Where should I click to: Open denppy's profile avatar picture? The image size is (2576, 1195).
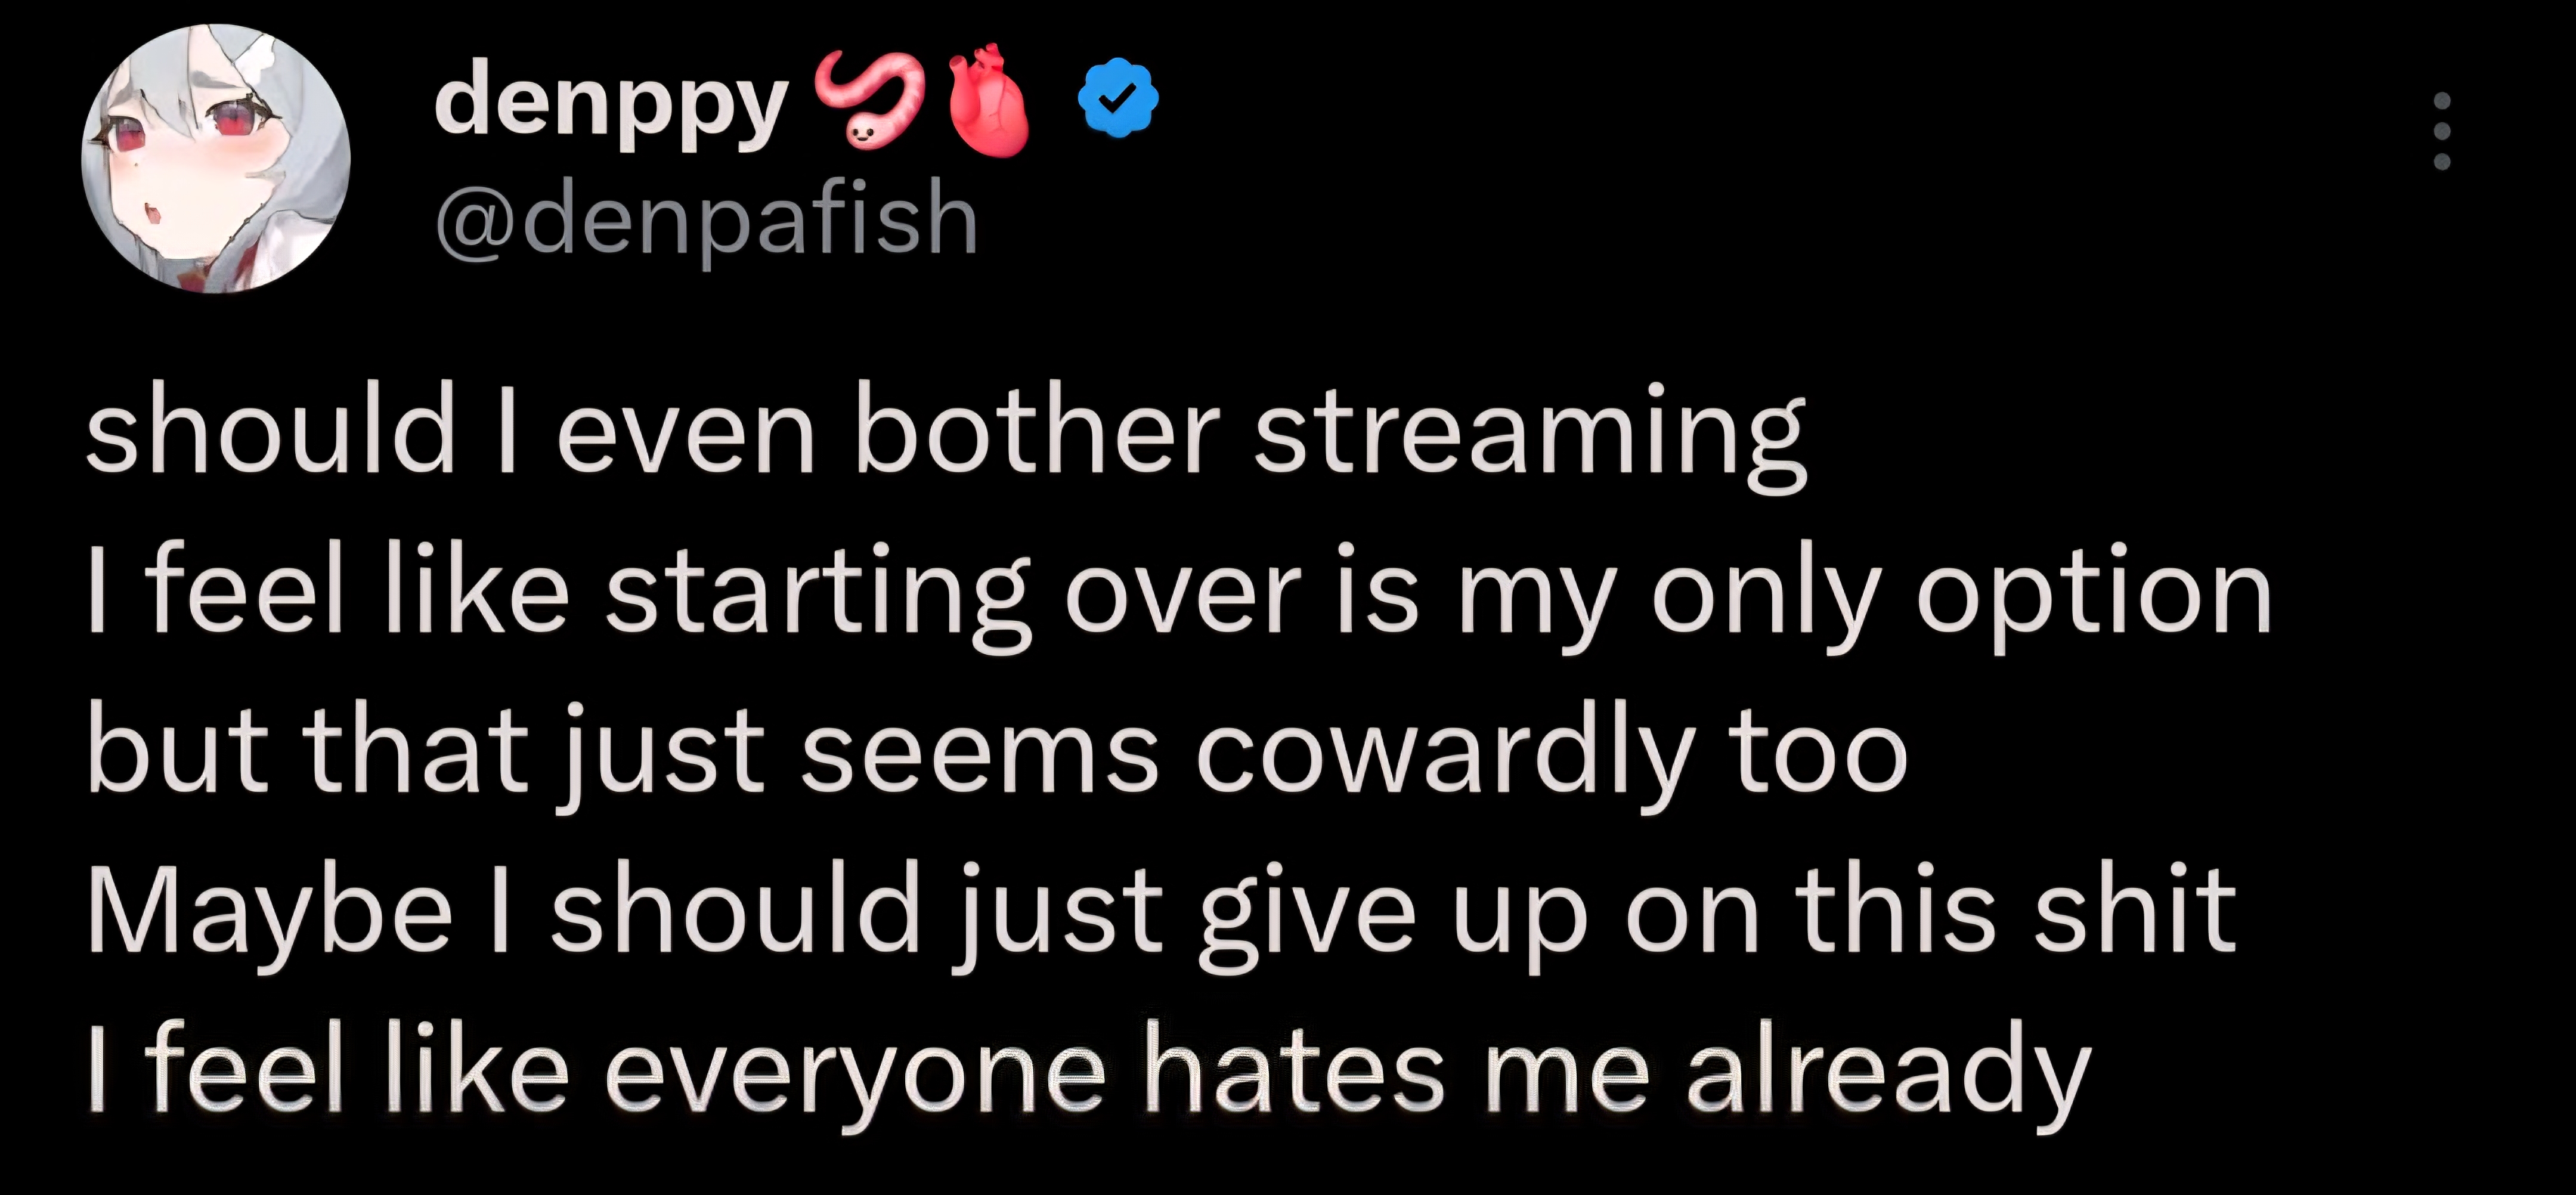tap(216, 160)
